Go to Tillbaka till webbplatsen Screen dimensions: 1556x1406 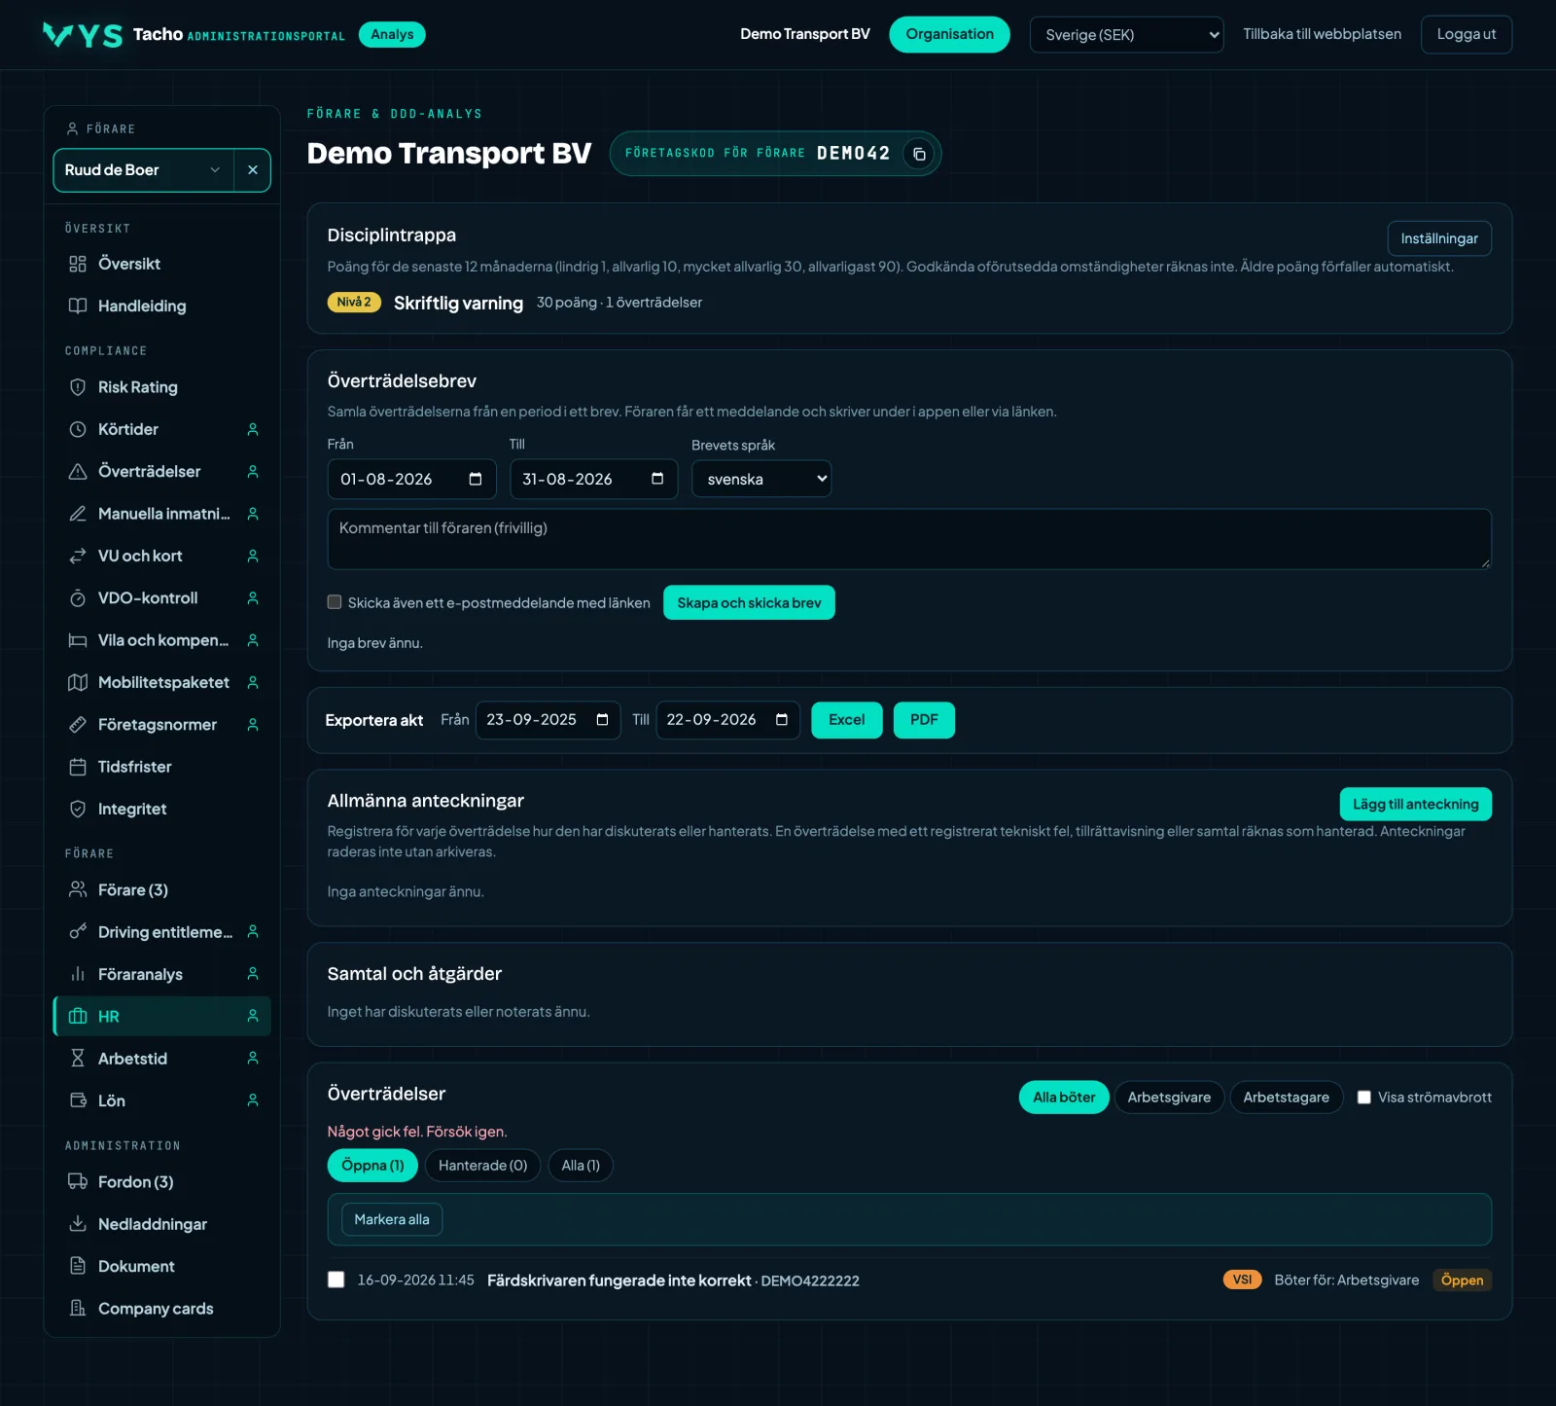[x=1322, y=34]
